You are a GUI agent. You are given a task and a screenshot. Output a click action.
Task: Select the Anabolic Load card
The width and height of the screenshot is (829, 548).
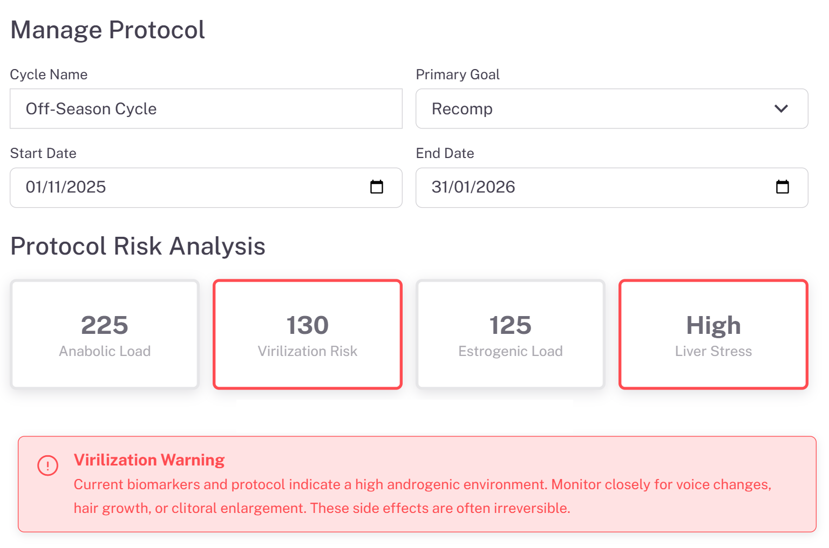point(105,334)
